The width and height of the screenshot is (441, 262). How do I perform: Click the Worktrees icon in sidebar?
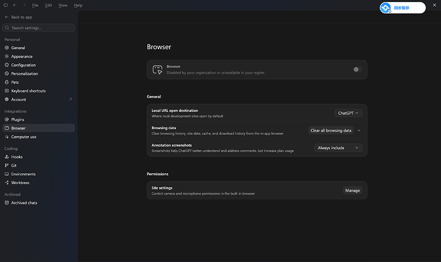(7, 183)
